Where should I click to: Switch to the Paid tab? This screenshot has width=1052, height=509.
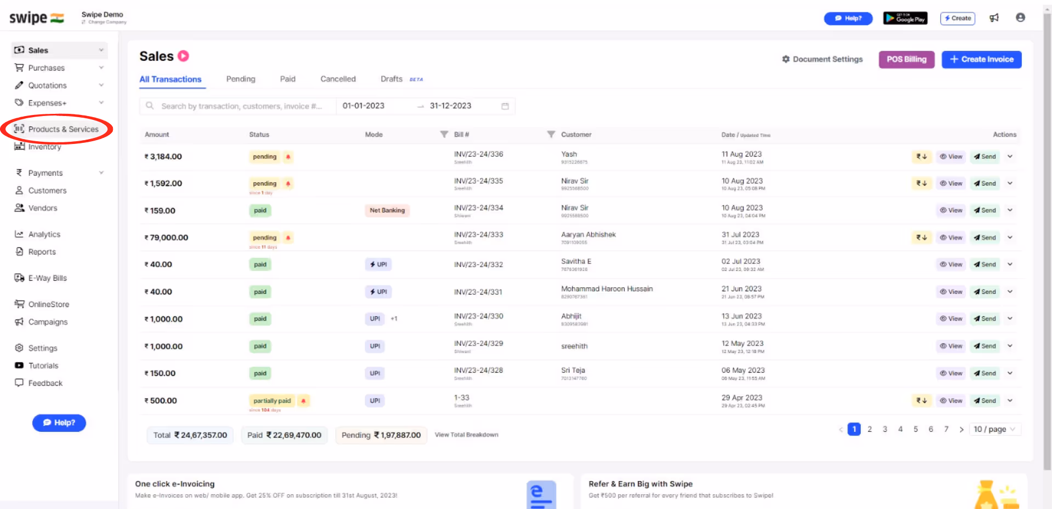coord(288,79)
